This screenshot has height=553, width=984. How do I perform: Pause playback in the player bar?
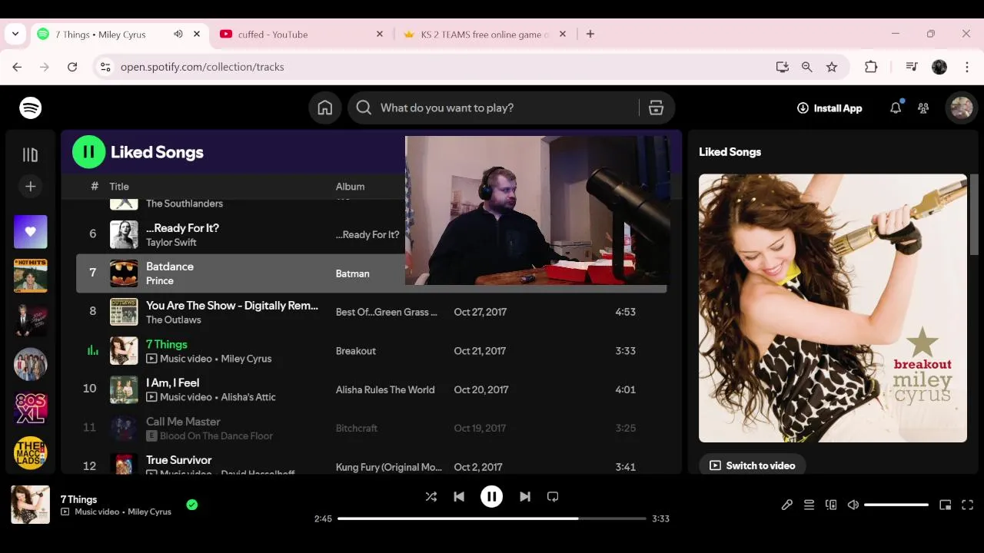[x=492, y=497]
